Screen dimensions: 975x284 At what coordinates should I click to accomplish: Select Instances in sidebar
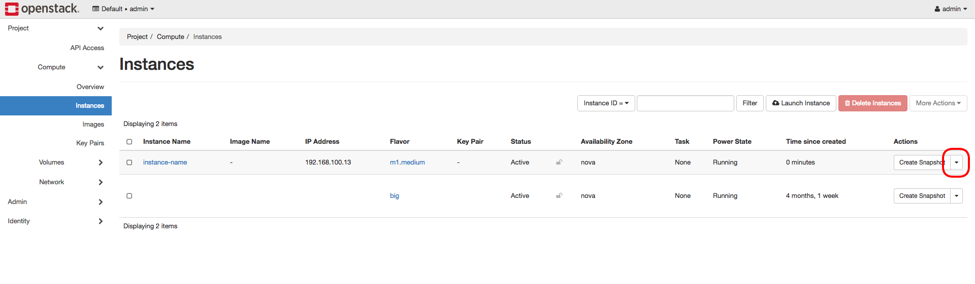(x=56, y=106)
